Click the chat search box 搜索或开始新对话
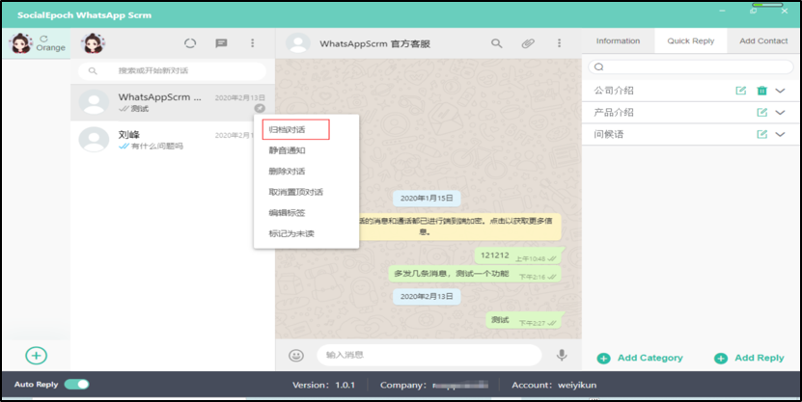 [x=172, y=71]
